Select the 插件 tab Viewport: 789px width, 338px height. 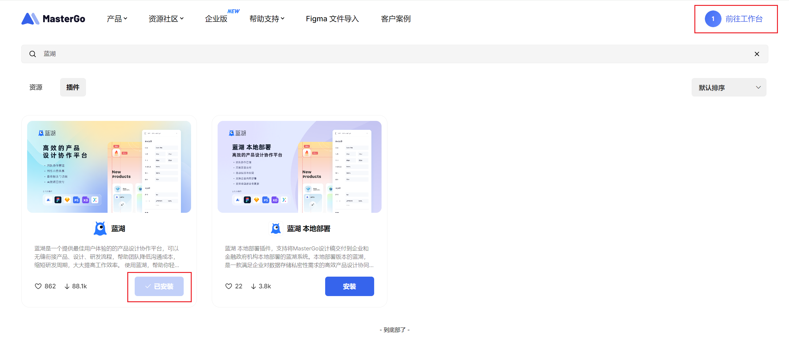coord(73,87)
